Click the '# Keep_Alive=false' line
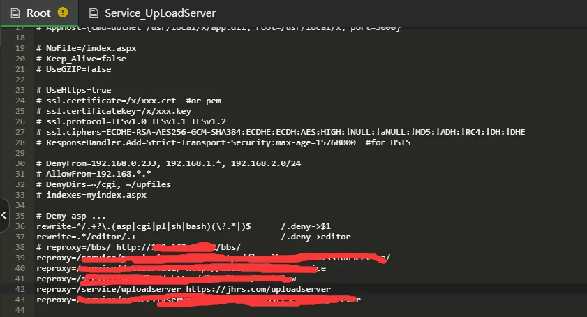587x317 pixels. point(81,59)
